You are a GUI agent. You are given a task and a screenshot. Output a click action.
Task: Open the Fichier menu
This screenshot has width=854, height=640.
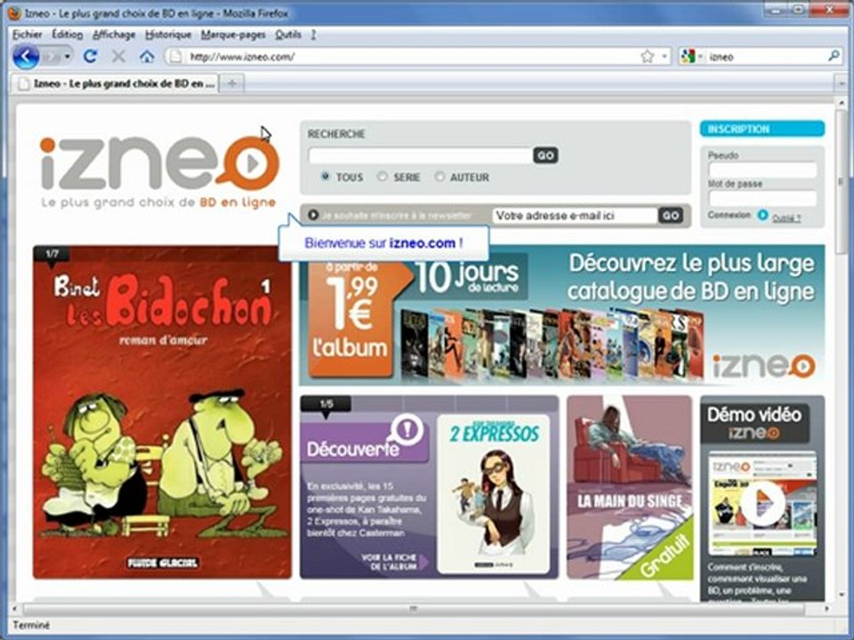pyautogui.click(x=28, y=35)
